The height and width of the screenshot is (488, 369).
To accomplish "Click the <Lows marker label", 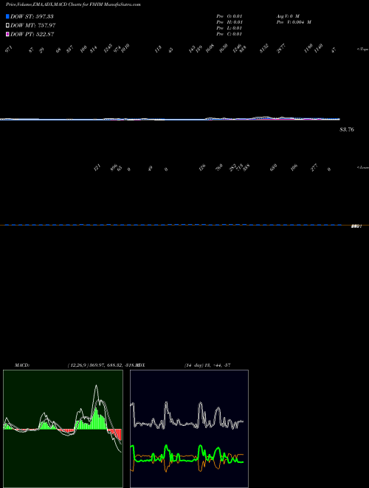I will click(362, 167).
